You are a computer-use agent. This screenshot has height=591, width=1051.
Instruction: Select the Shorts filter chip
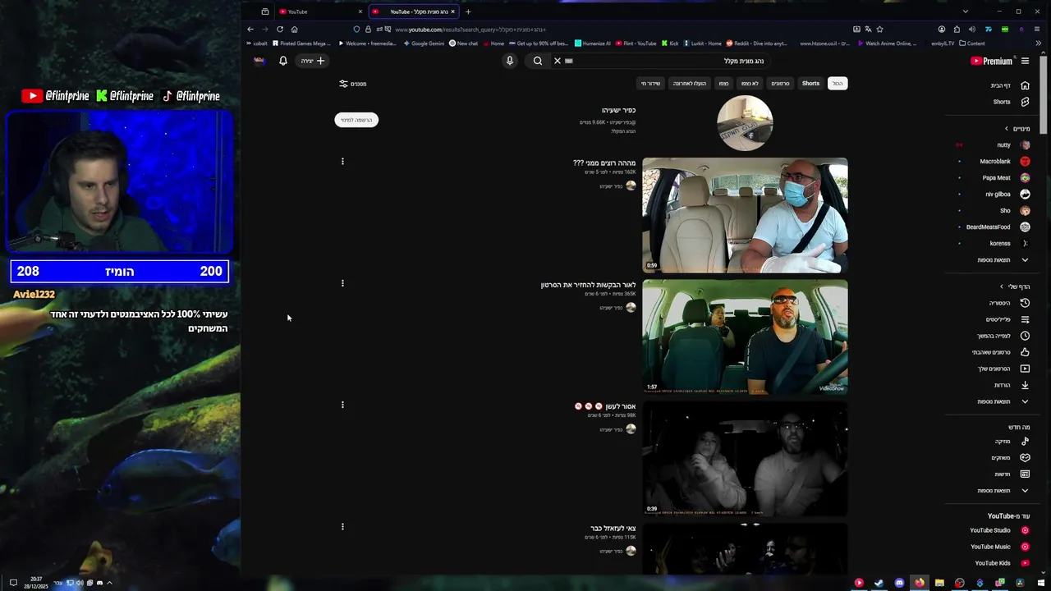coord(810,84)
